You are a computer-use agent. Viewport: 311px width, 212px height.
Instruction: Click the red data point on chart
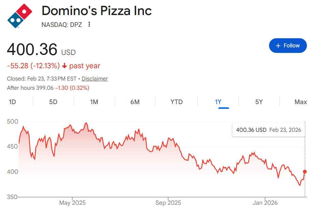(305, 171)
